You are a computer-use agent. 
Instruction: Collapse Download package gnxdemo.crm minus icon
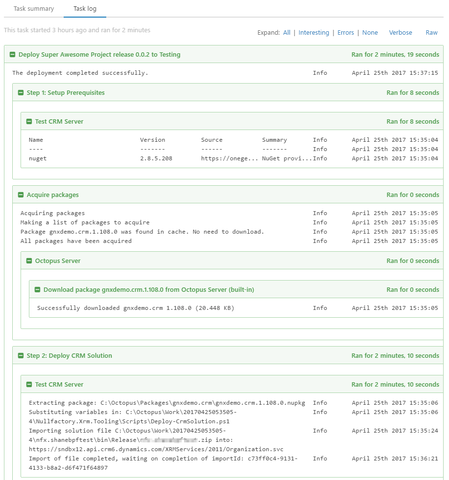click(37, 290)
